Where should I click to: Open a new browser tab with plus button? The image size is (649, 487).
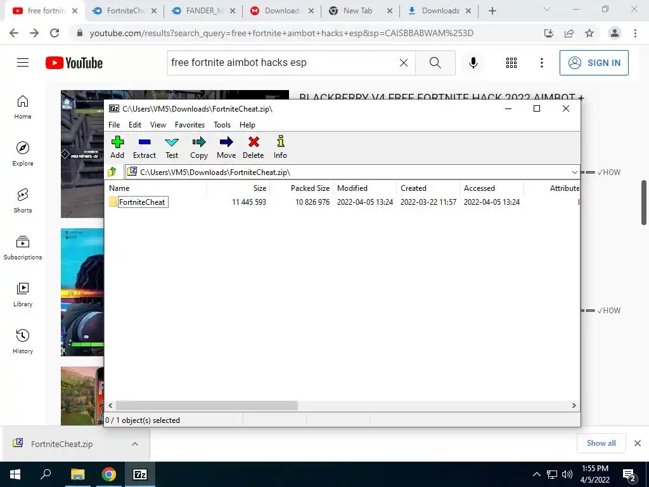pos(492,11)
